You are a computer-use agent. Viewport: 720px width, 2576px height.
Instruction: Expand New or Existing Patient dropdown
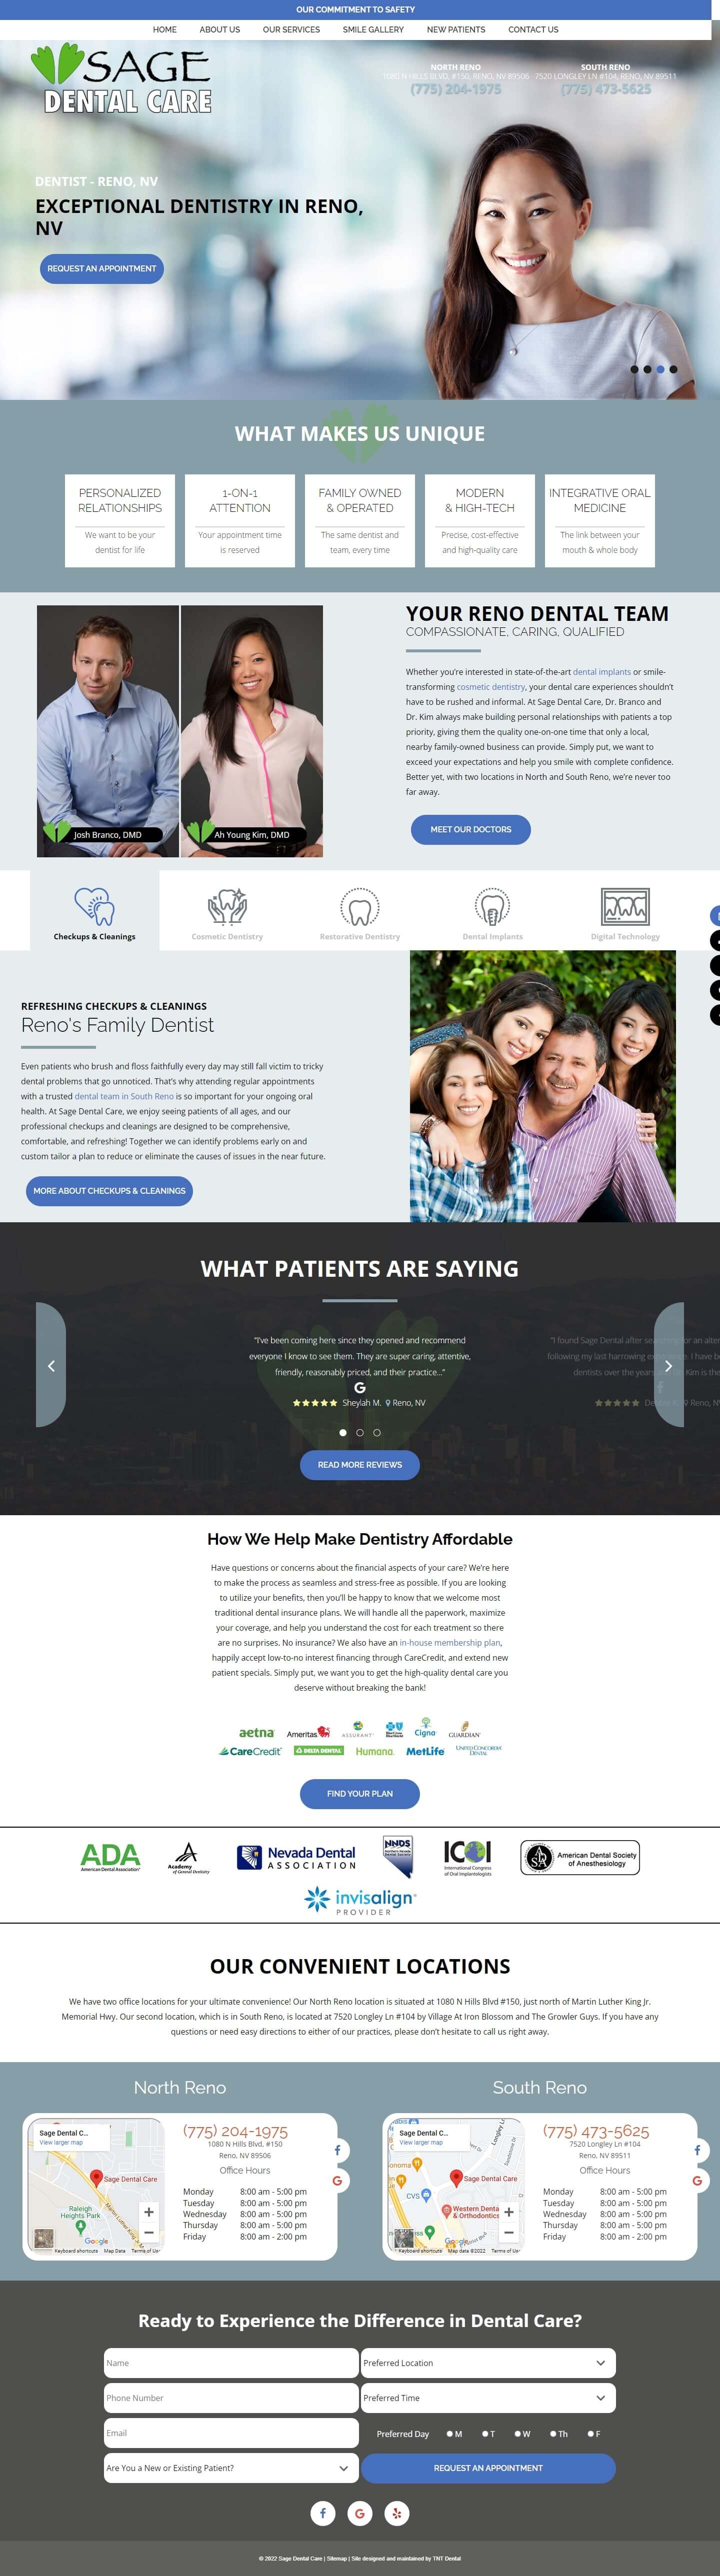click(x=231, y=2468)
